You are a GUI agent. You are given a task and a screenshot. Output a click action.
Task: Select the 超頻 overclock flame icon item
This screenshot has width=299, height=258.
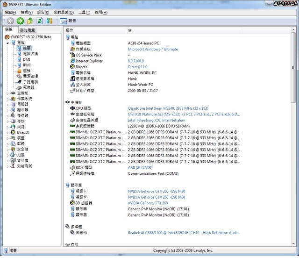pyautogui.click(x=19, y=71)
